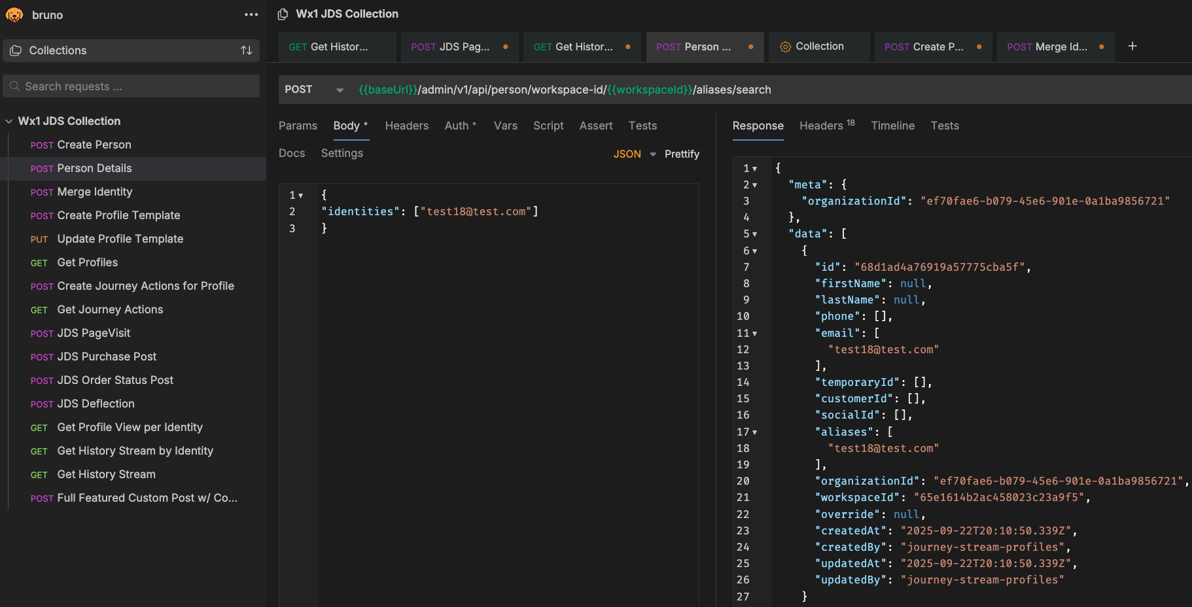
Task: Open the three-dots menu beside bruno
Action: (251, 14)
